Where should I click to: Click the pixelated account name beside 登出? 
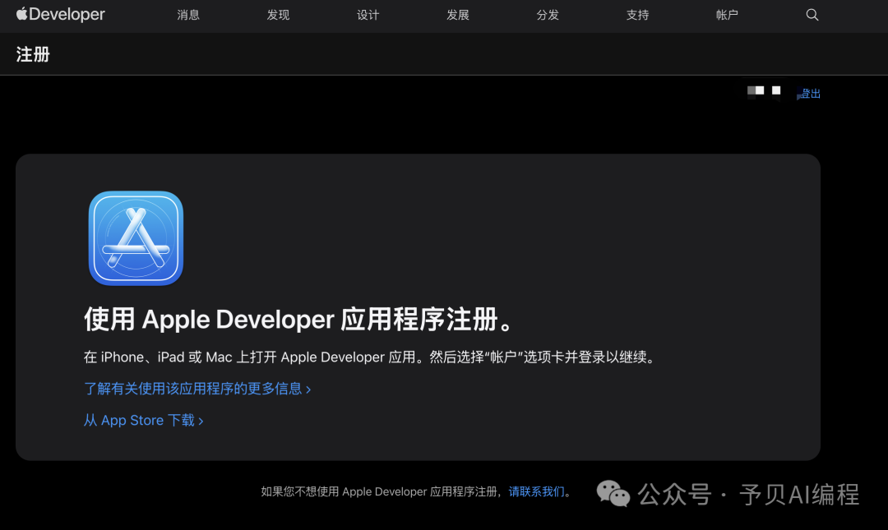(x=764, y=92)
